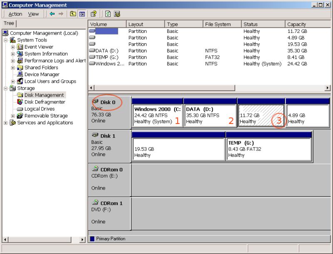The height and width of the screenshot is (254, 333).
Task: Click the Forward navigation arrow icon
Action: 60,14
